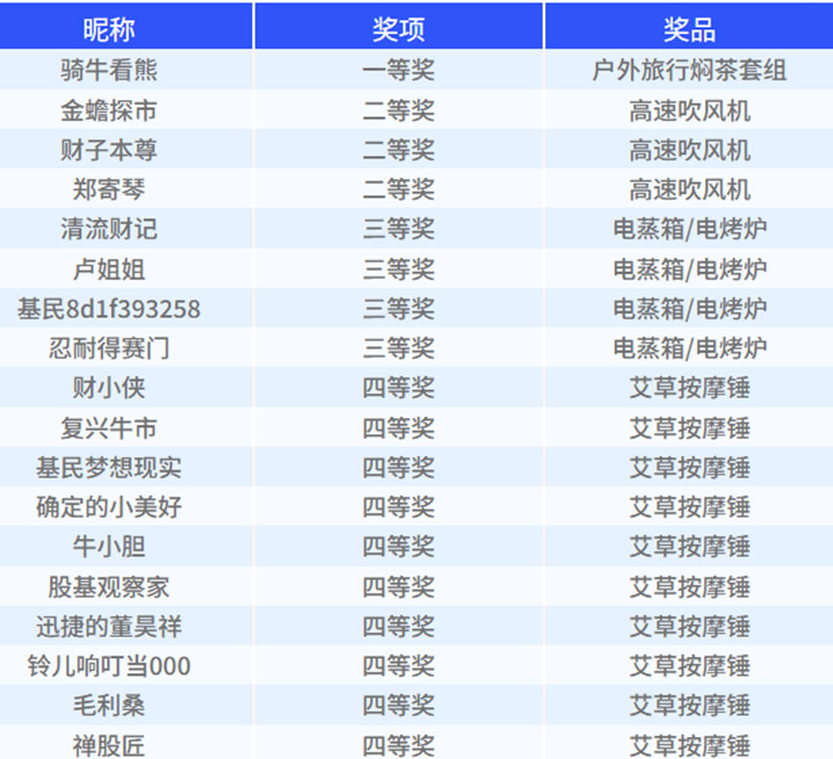Click 四等奖 in 迅捷的董昊祥 row

(x=399, y=626)
